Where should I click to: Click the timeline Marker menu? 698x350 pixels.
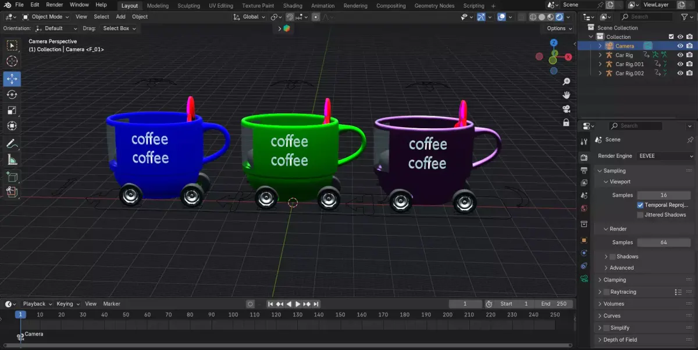point(112,304)
